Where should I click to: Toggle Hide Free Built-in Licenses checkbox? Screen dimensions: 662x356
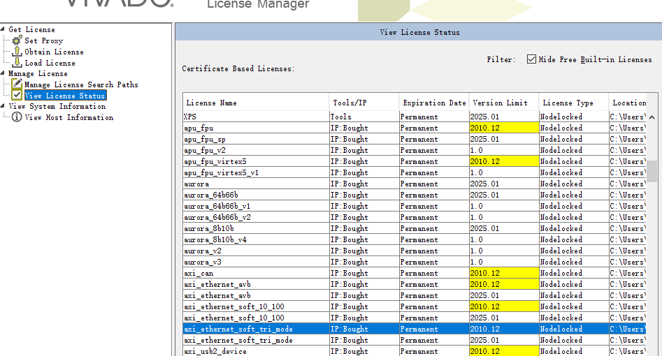pyautogui.click(x=531, y=59)
